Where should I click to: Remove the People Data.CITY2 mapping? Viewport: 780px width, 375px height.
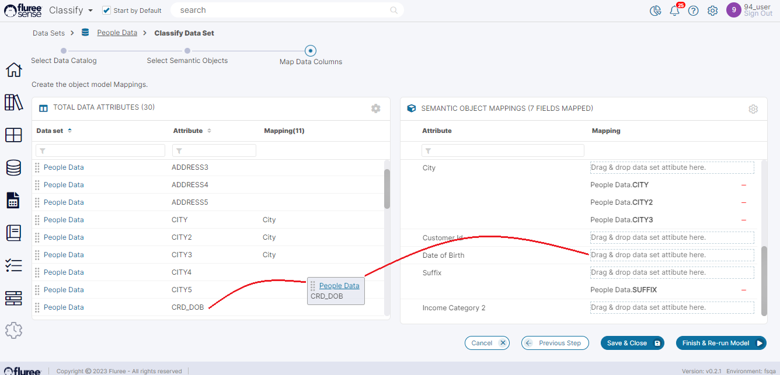(743, 202)
